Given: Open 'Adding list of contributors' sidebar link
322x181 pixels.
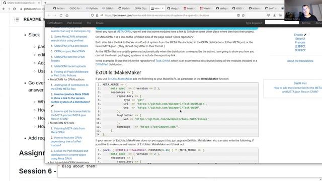Looking at the screenshot, I should [x=69, y=87].
